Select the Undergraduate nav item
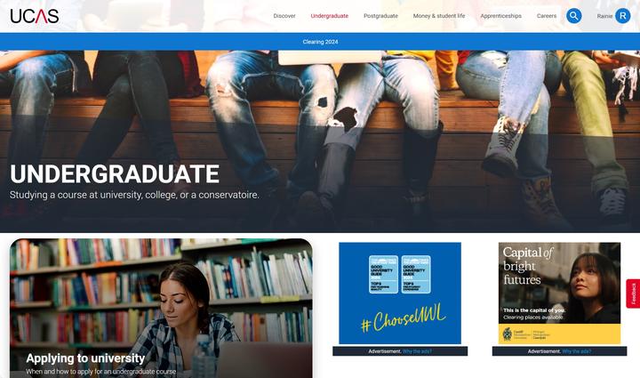Viewport: 640px width, 378px height. point(330,16)
